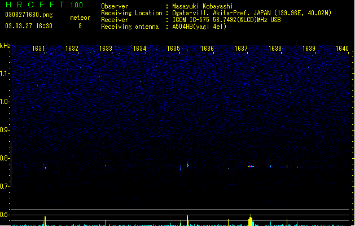Click the bright meteor echo after 1637
This screenshot has width=355, height=226.
click(251, 166)
